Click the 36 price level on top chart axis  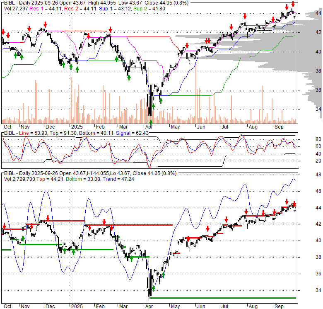[318, 90]
